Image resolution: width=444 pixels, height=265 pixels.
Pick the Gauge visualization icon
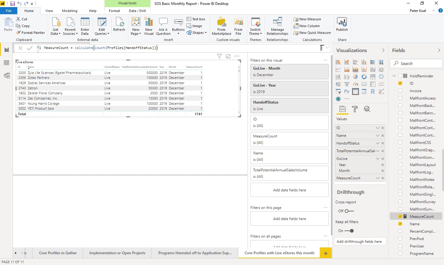tap(356, 84)
